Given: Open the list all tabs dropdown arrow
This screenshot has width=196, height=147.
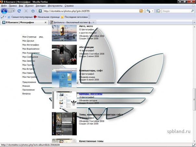Looking at the screenshot, I should pyautogui.click(x=194, y=22).
